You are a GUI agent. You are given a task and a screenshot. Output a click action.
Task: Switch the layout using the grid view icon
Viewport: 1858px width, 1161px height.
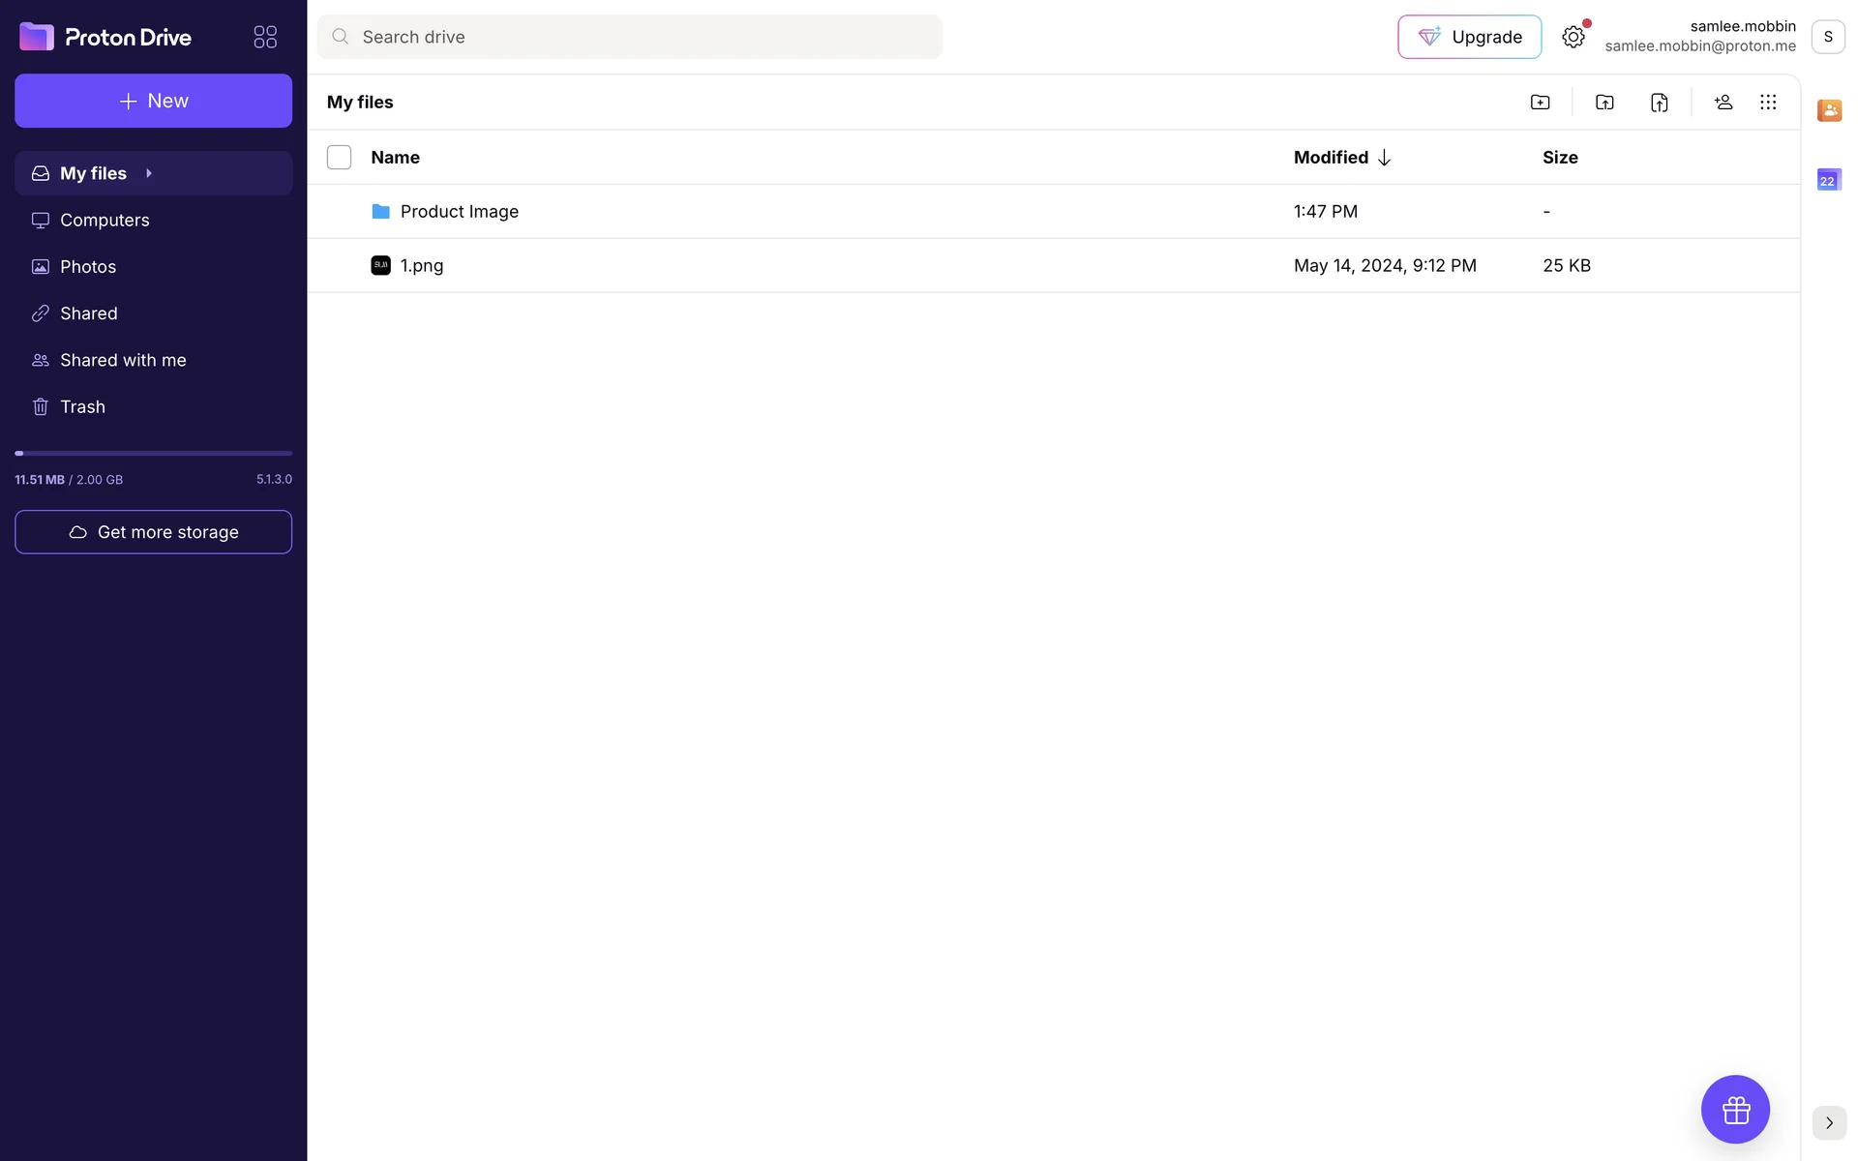point(1768,103)
